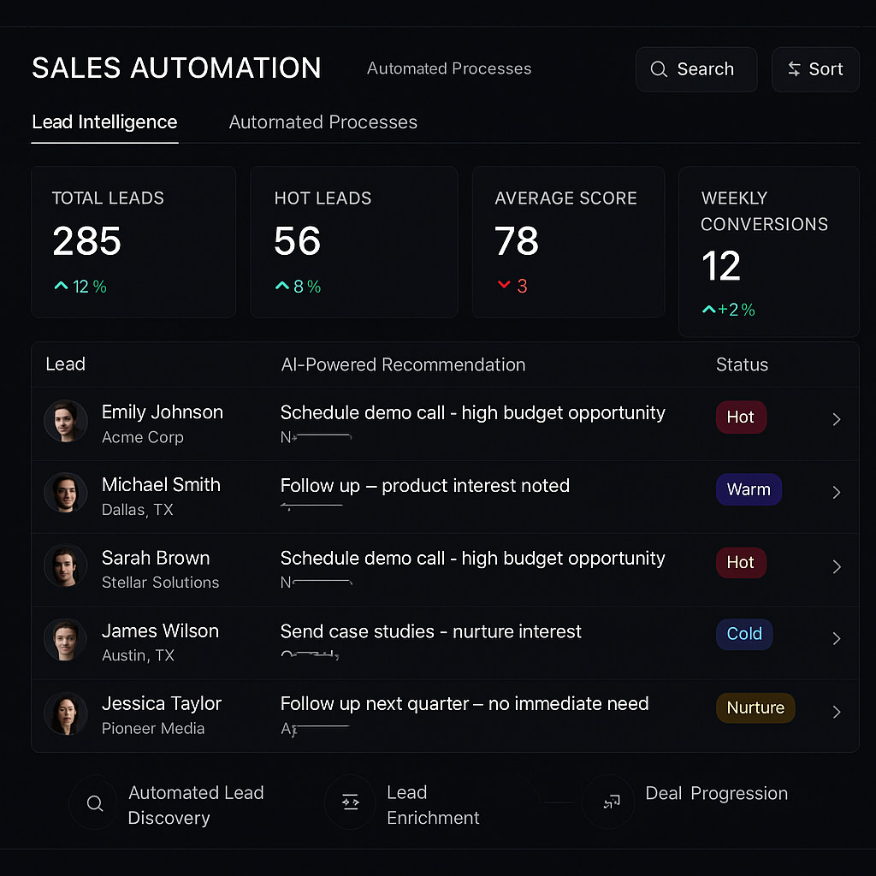Click the Hot status badge for Sarah Brown
Image resolution: width=876 pixels, height=876 pixels.
[741, 563]
